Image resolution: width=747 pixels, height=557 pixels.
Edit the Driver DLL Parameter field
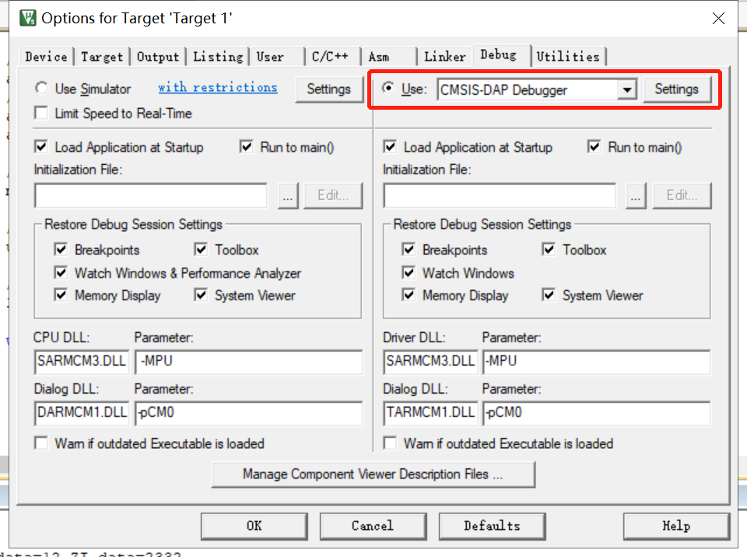[597, 362]
